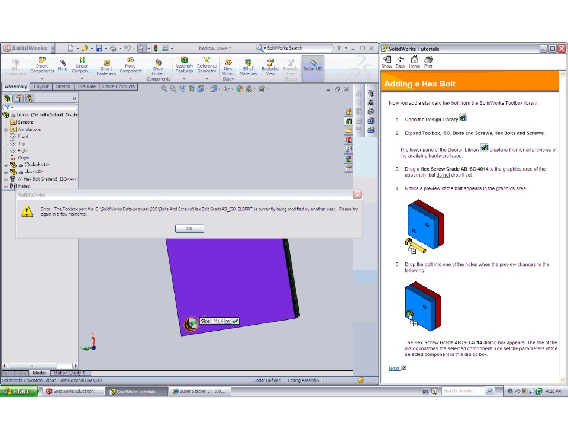Toggle the Instant3D button
568x439 pixels.
pyautogui.click(x=312, y=68)
